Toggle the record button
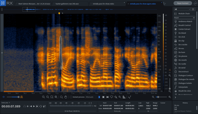The image size is (198, 114). (x=28, y=106)
